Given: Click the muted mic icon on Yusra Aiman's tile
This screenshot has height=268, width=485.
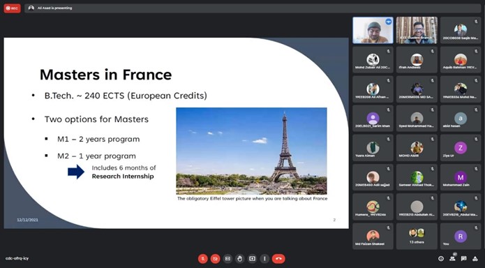Looking at the screenshot, I should [389, 140].
